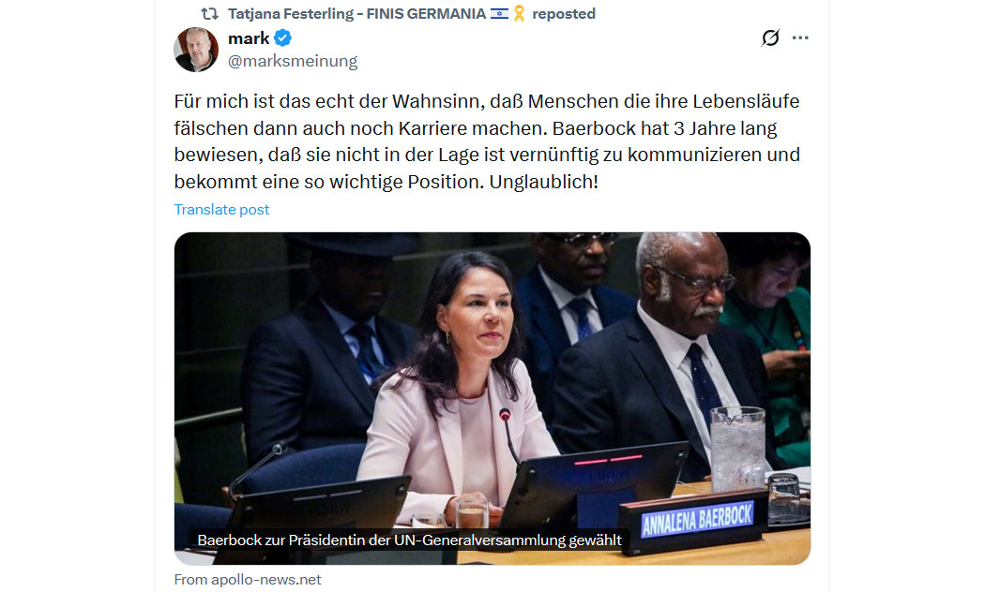
Task: Click the Israel flag emoji in the reposter's name
Action: [x=499, y=14]
